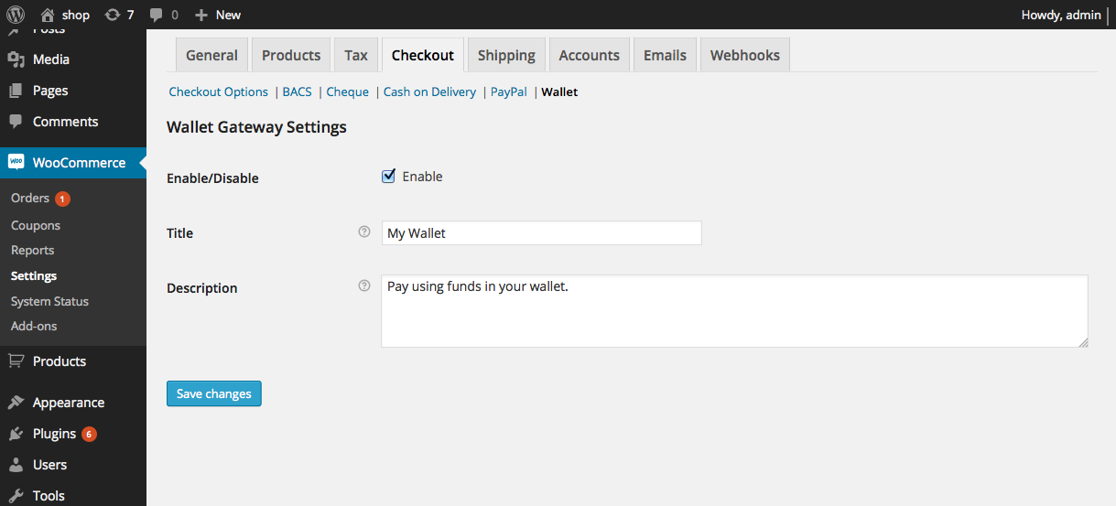Click the Title text field

(x=541, y=233)
